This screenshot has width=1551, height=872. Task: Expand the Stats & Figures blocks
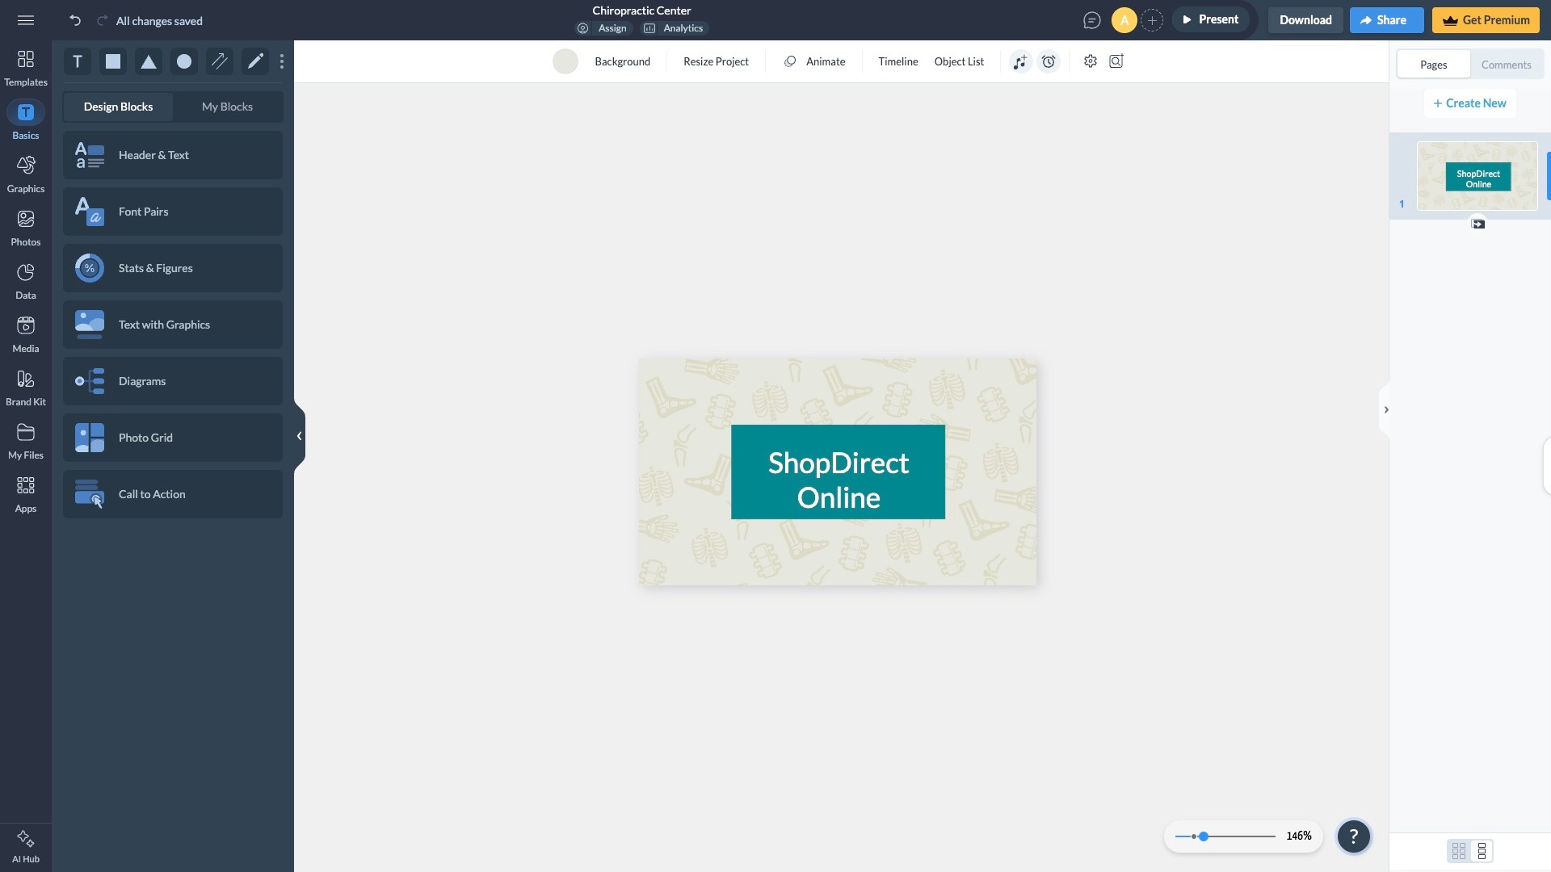[173, 268]
